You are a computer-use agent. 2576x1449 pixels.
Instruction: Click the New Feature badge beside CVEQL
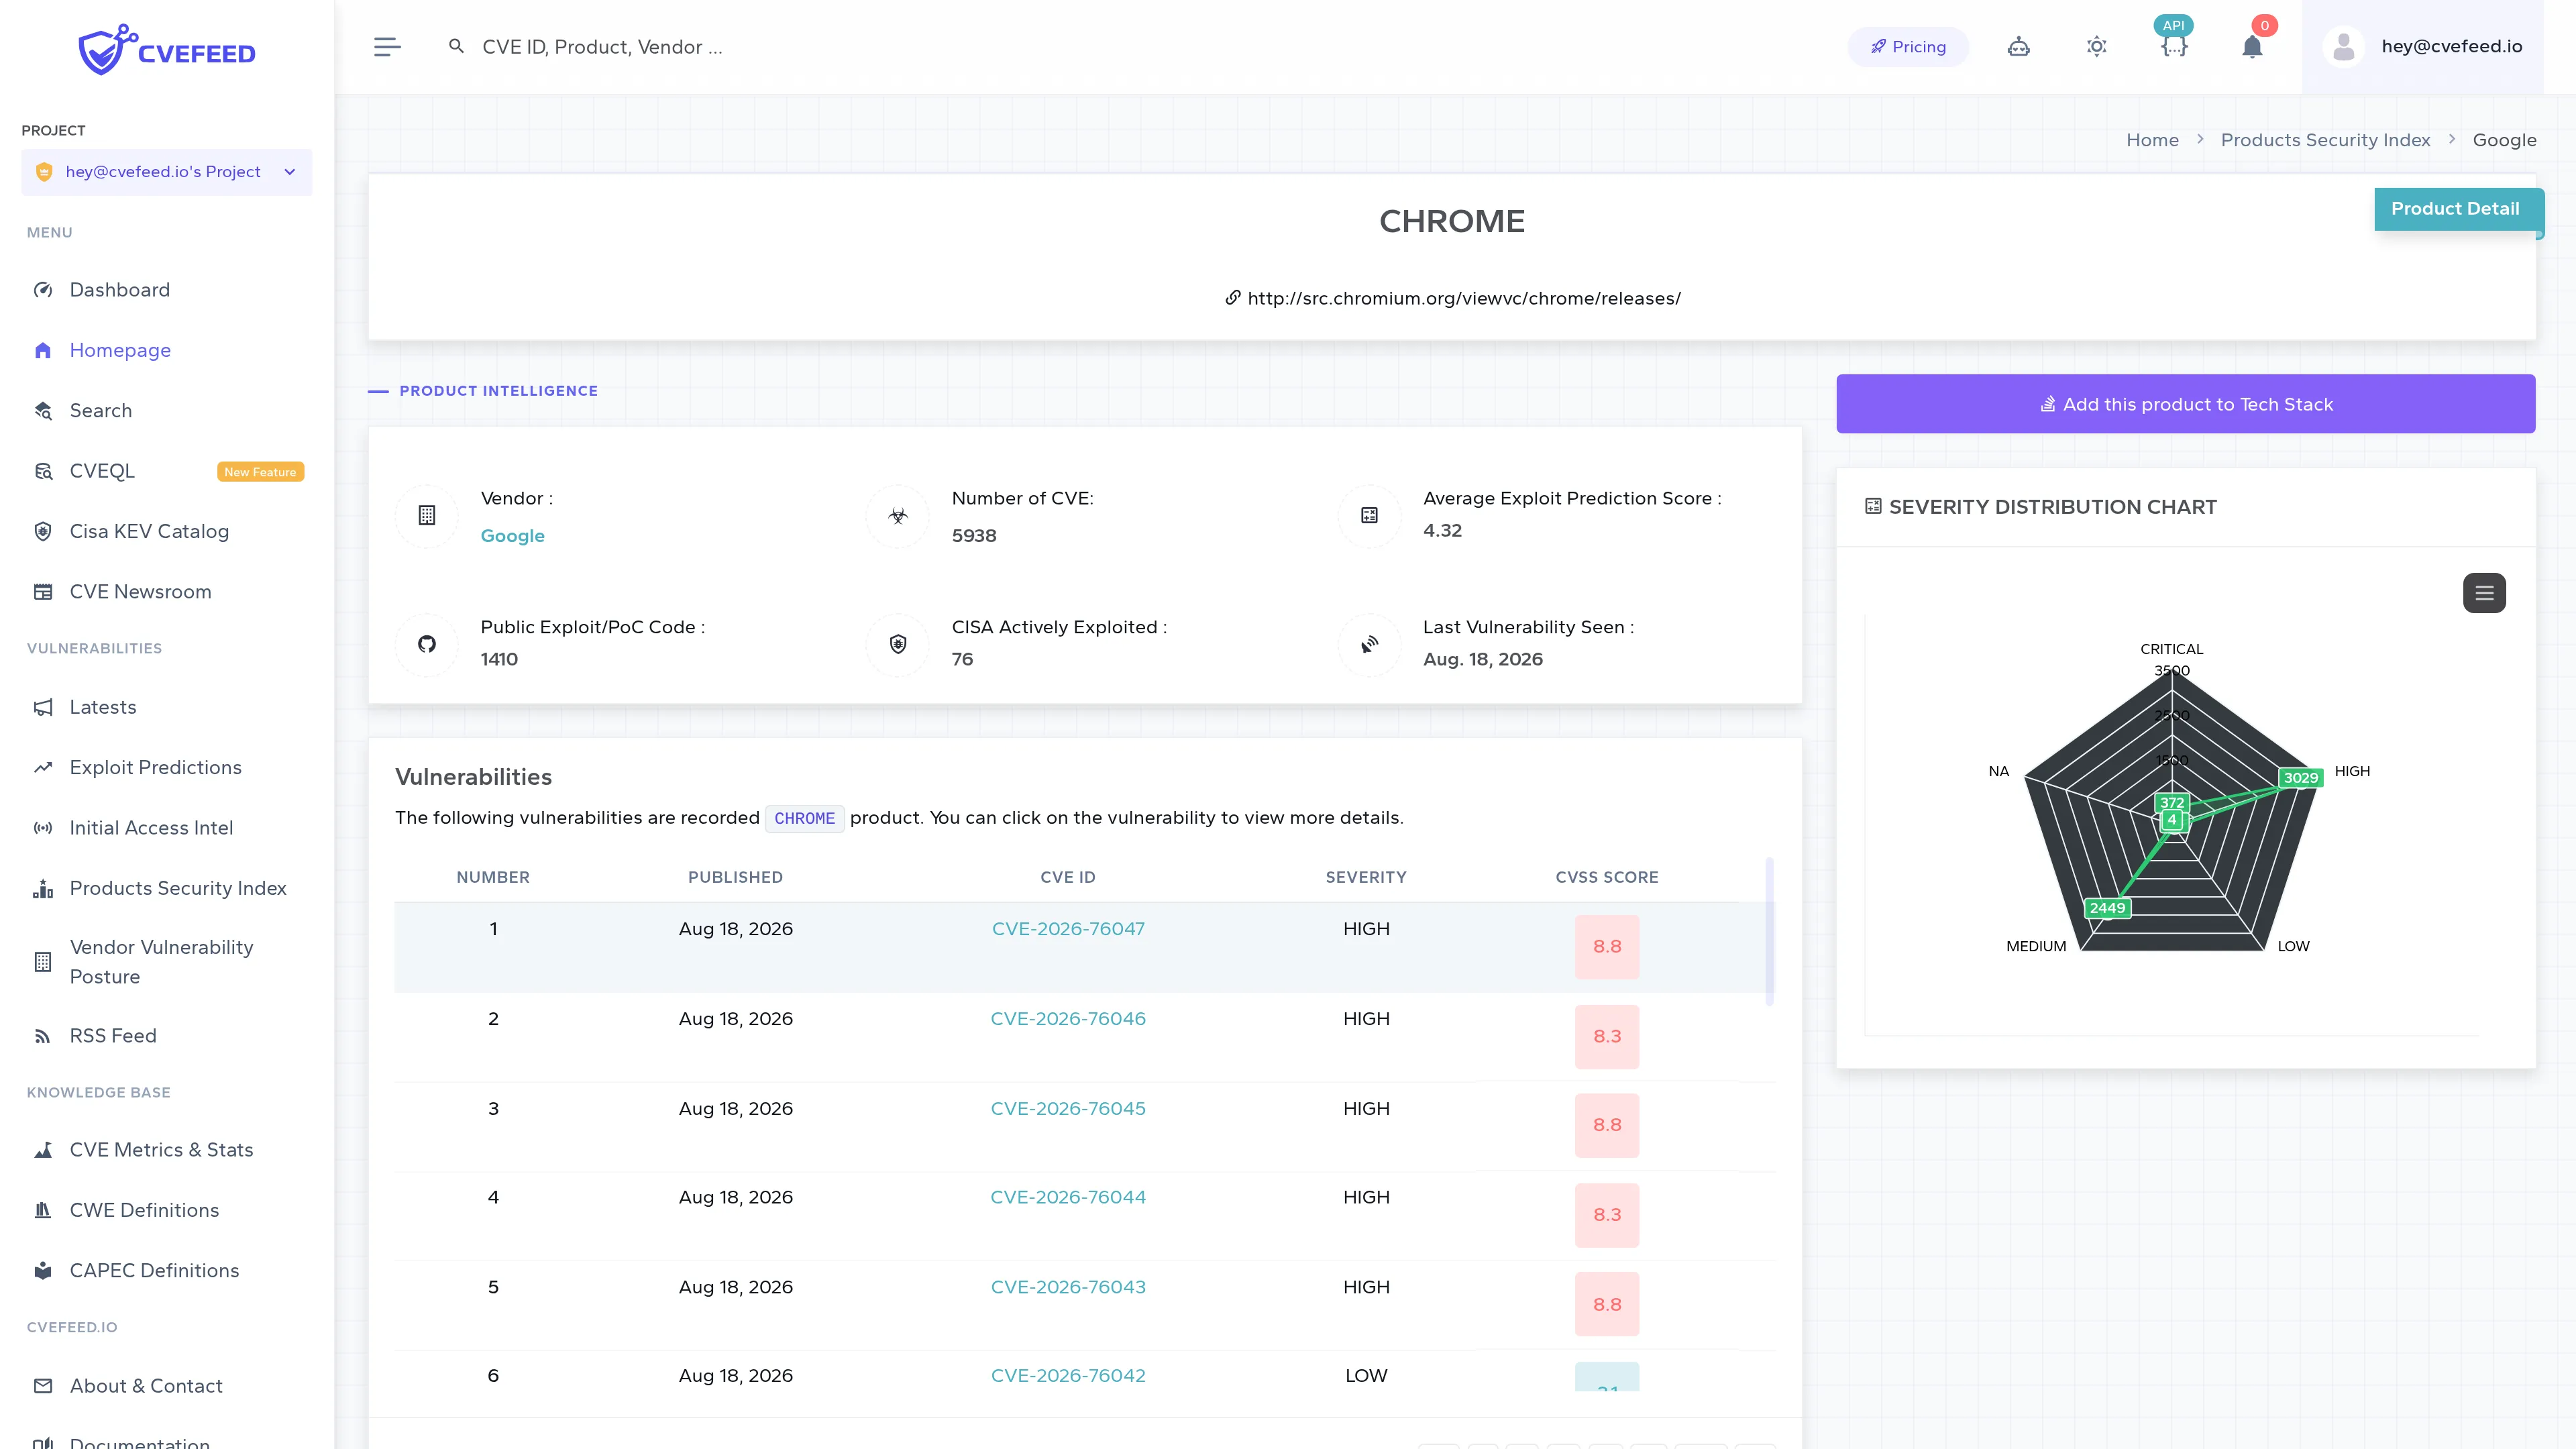pyautogui.click(x=260, y=472)
